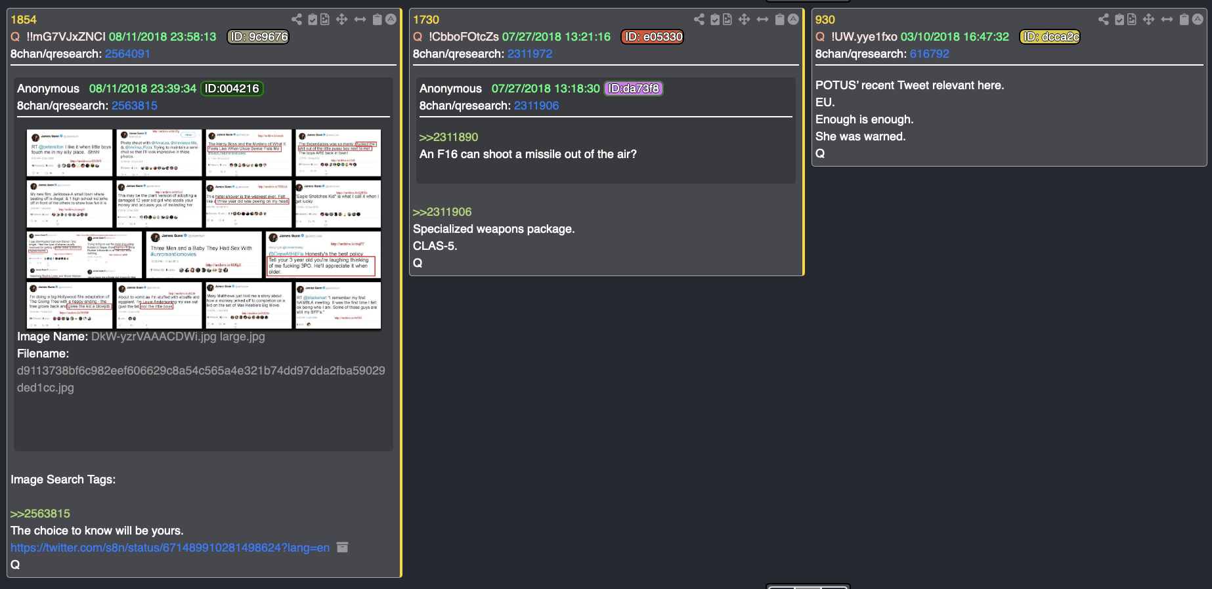Collapse post 930 with circled chevron
This screenshot has height=589, width=1212.
(x=1198, y=20)
